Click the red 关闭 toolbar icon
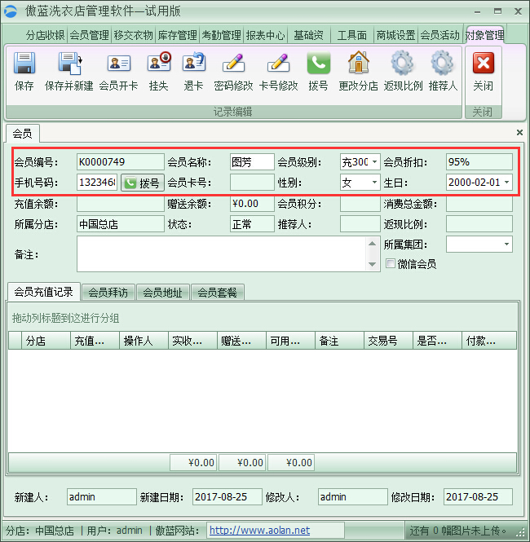The image size is (530, 542). tap(484, 64)
